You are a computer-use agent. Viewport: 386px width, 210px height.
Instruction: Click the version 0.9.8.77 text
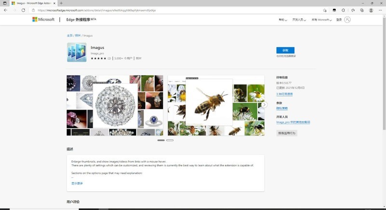[284, 83]
